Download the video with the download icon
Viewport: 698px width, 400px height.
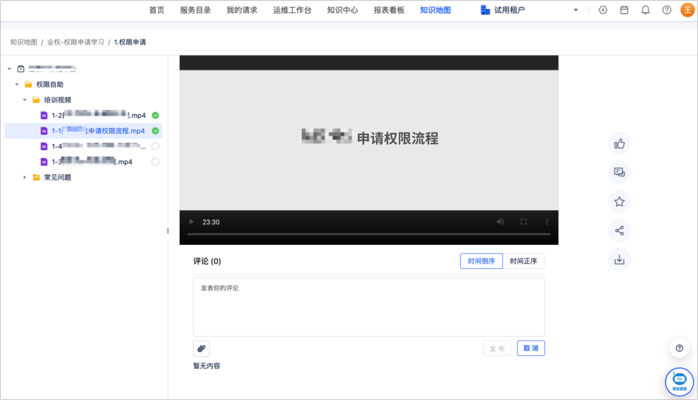click(x=619, y=259)
